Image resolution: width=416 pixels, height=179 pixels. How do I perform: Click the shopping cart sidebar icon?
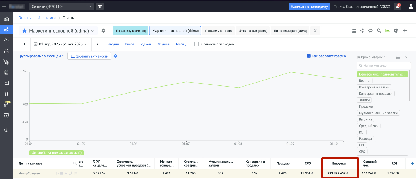(6, 62)
